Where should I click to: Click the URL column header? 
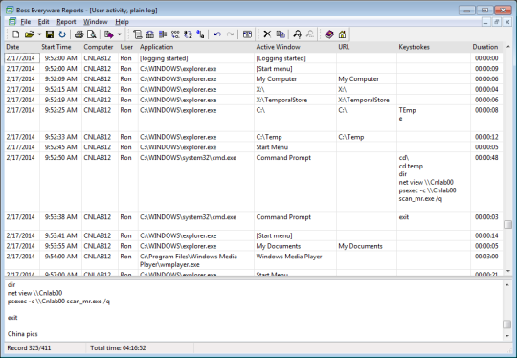coord(367,47)
